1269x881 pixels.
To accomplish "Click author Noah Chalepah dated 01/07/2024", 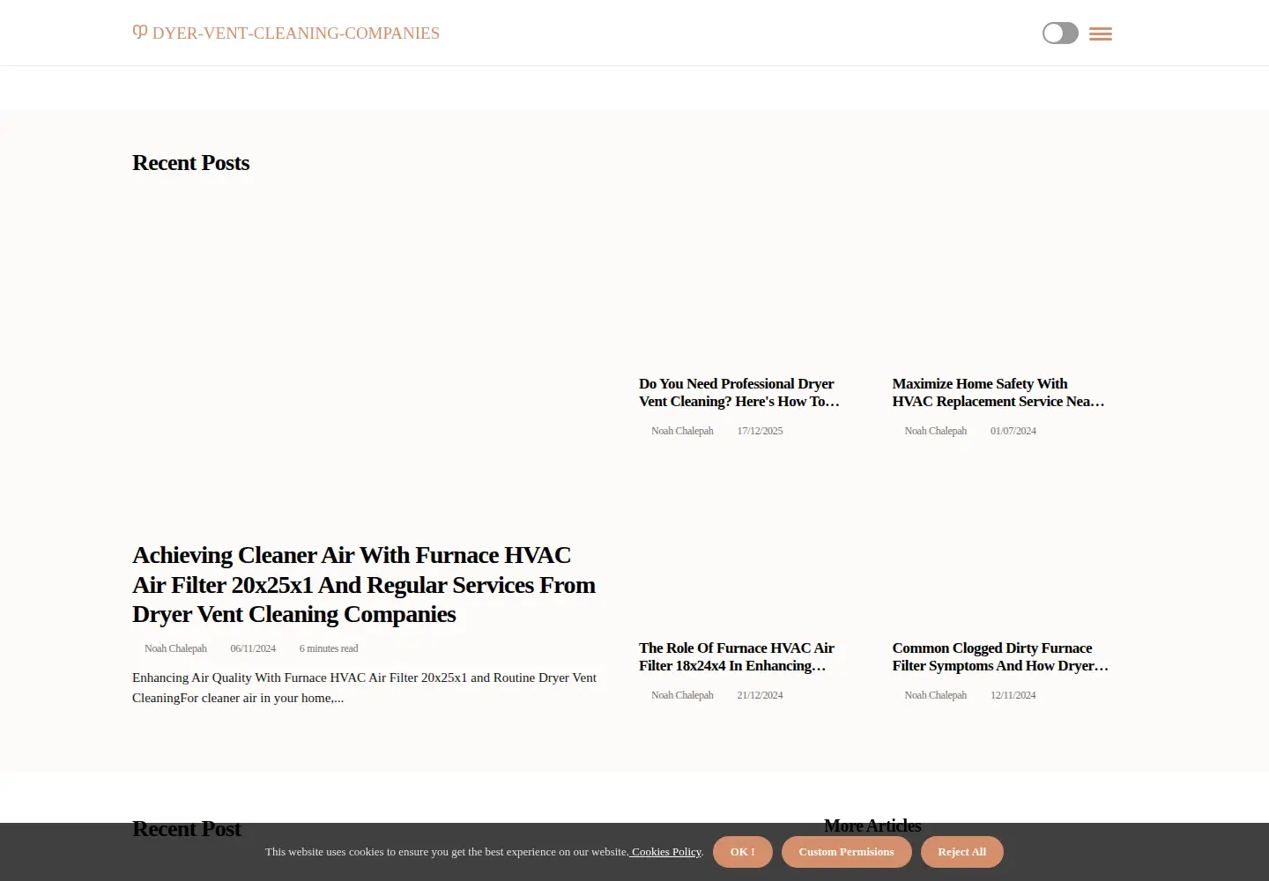I will [x=935, y=431].
